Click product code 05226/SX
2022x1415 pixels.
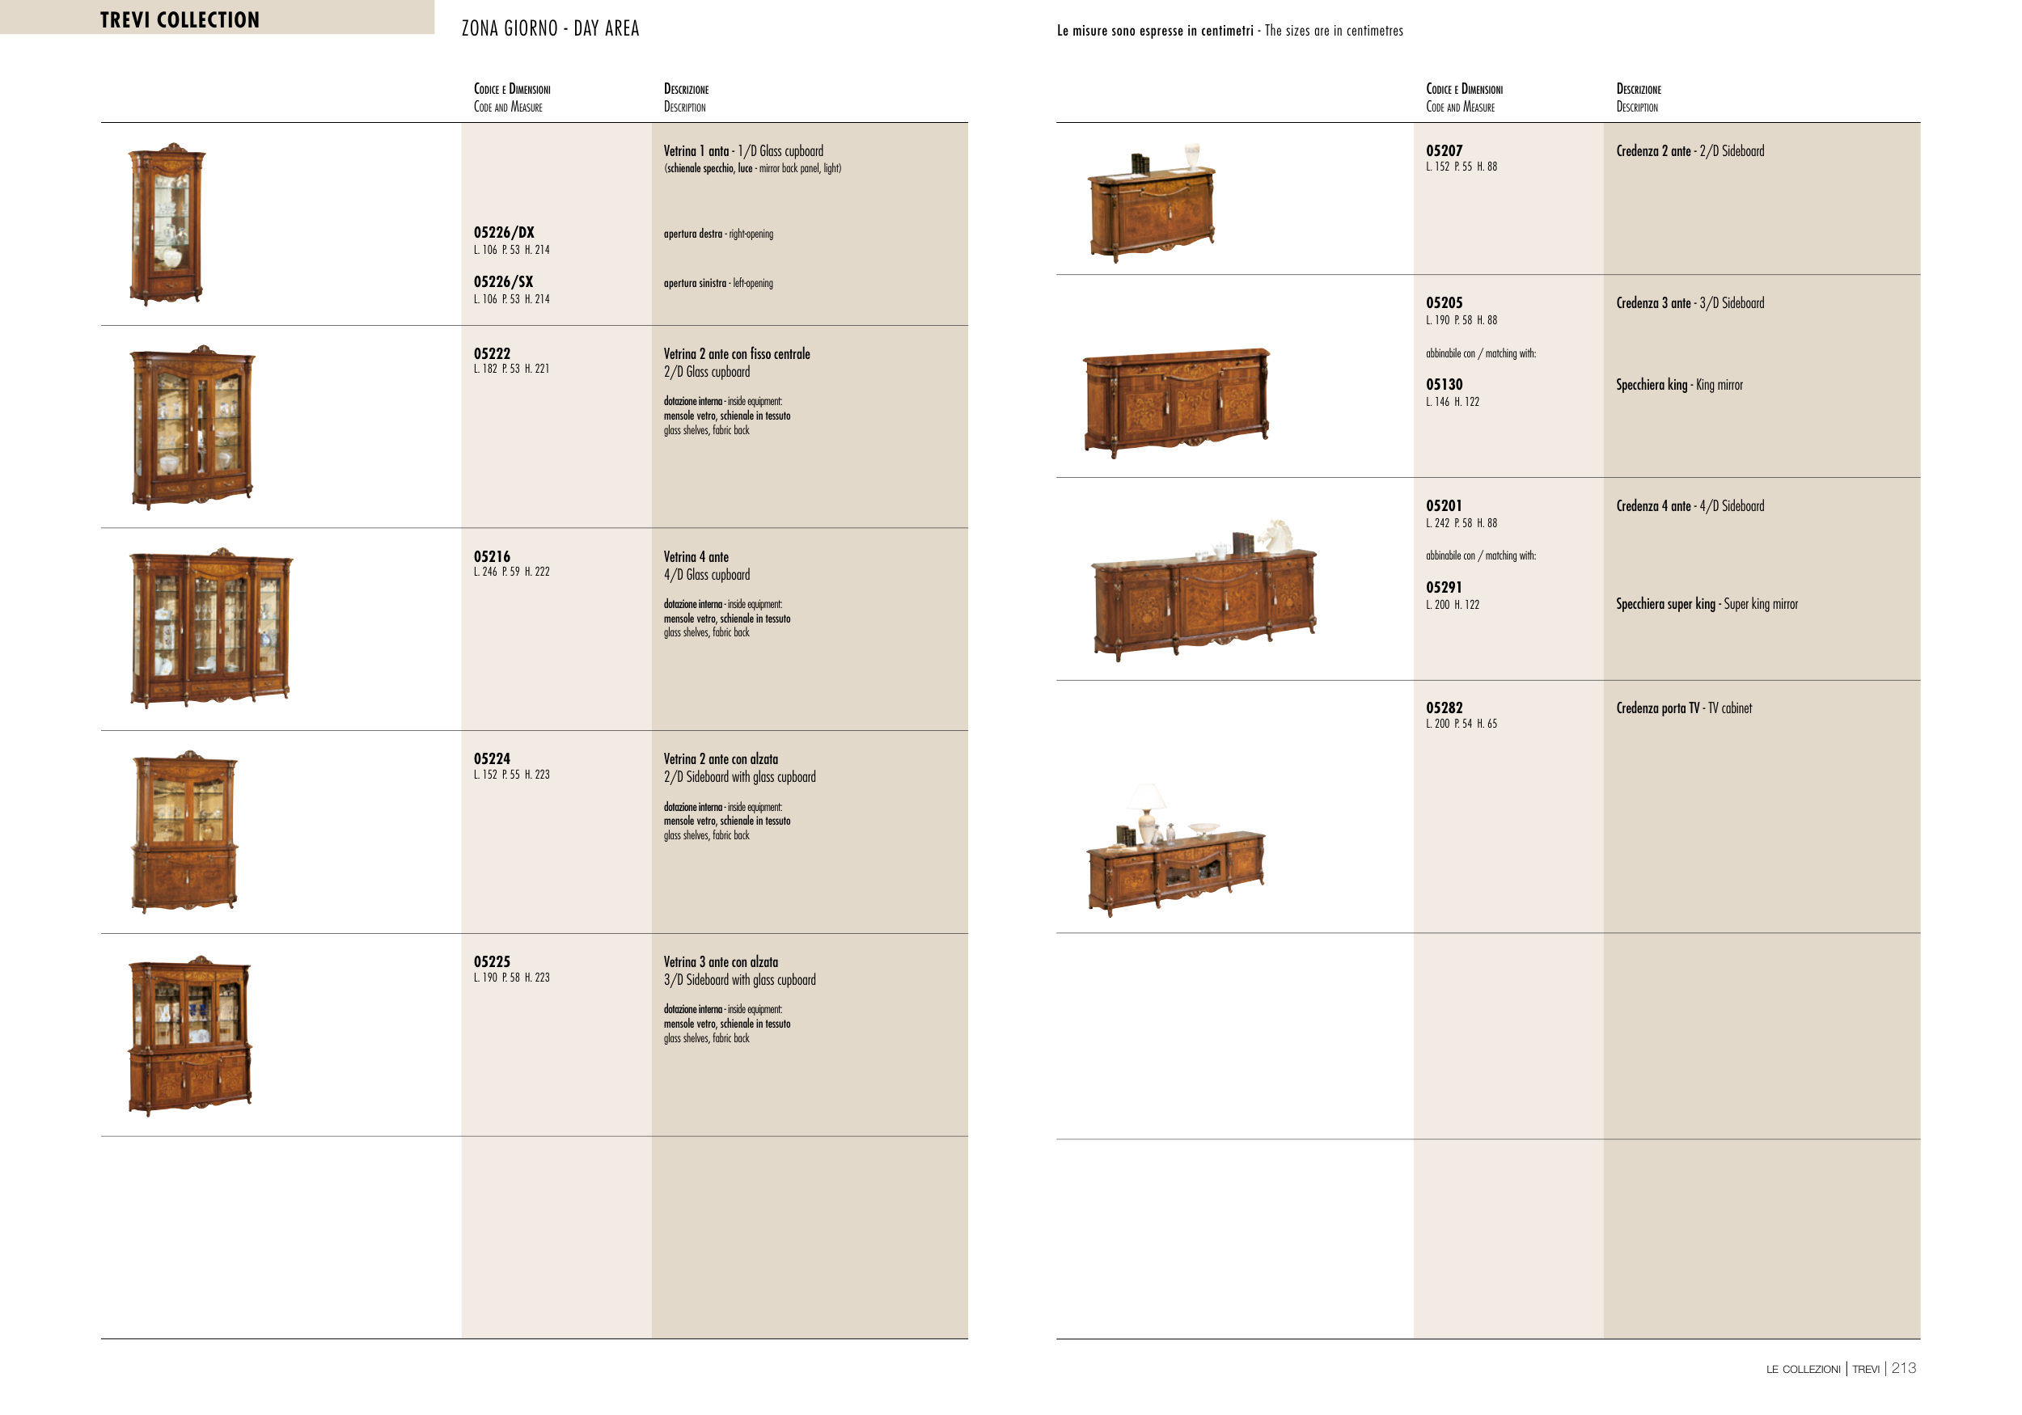[503, 281]
